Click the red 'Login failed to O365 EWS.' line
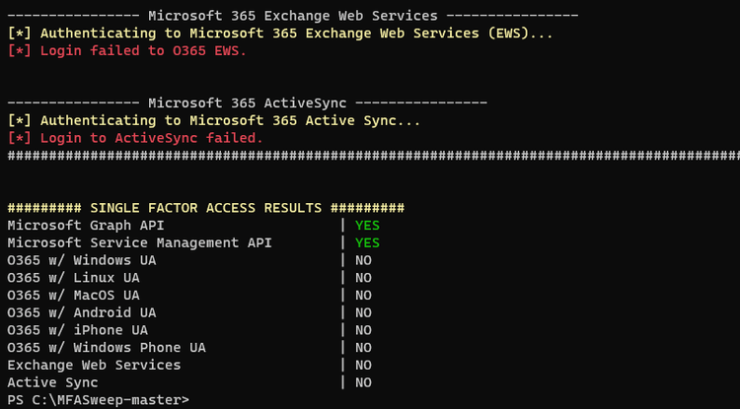Screen dimensions: 740x409 coord(126,50)
